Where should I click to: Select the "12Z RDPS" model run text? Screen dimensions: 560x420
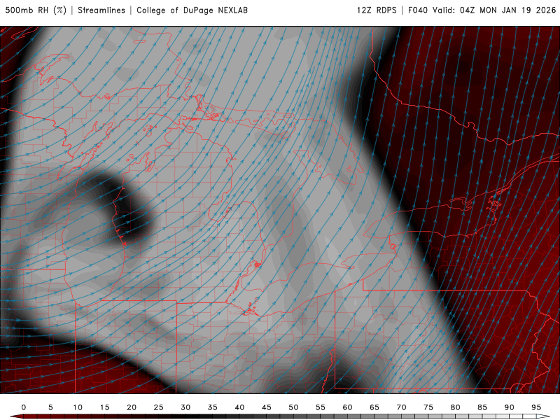[x=377, y=10]
